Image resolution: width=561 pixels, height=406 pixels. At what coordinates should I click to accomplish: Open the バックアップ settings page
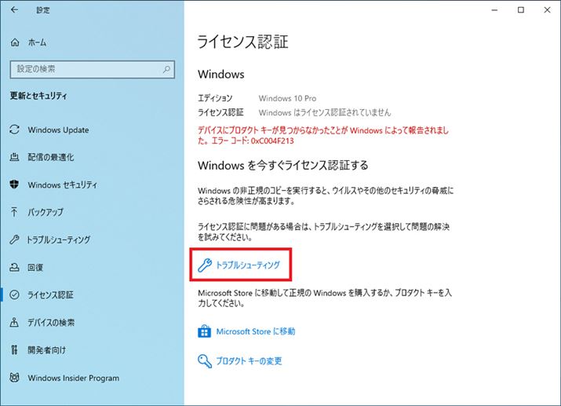click(x=46, y=212)
